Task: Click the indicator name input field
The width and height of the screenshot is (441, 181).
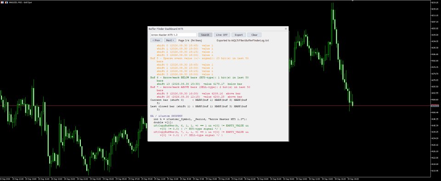Action: click(173, 35)
